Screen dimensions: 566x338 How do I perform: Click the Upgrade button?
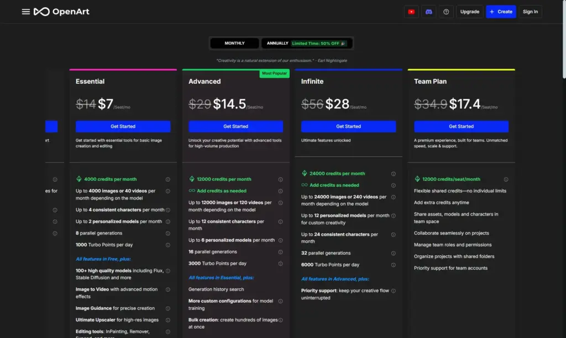tap(470, 12)
